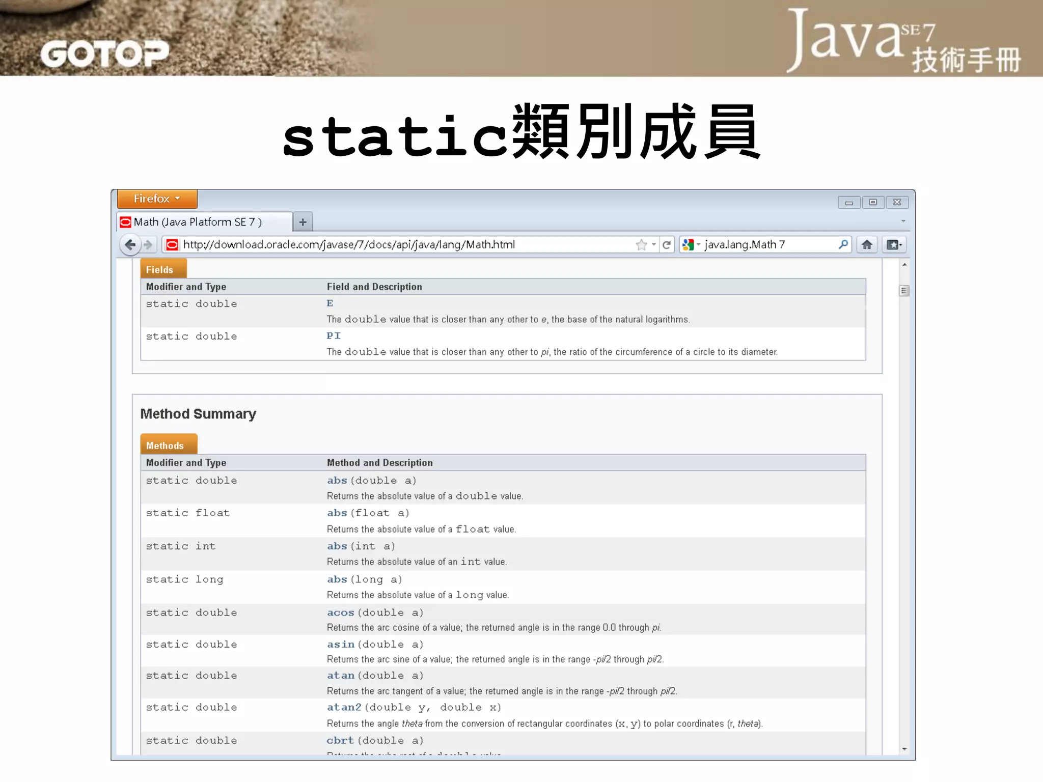This screenshot has width=1043, height=782.
Task: Open the abs(float a) method link
Action: (x=337, y=513)
